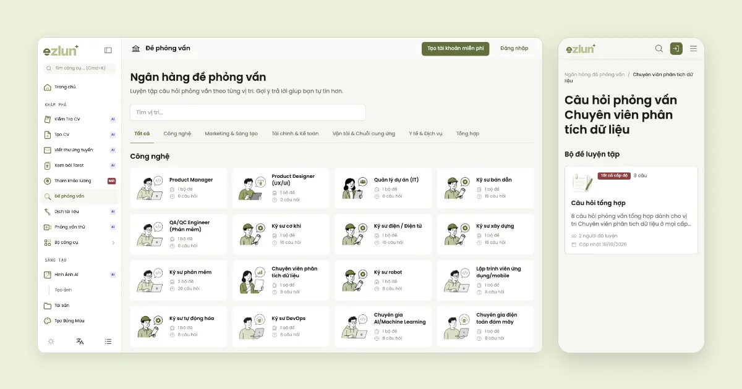Click the login icon in mobile header
The width and height of the screenshot is (742, 389).
coord(676,49)
